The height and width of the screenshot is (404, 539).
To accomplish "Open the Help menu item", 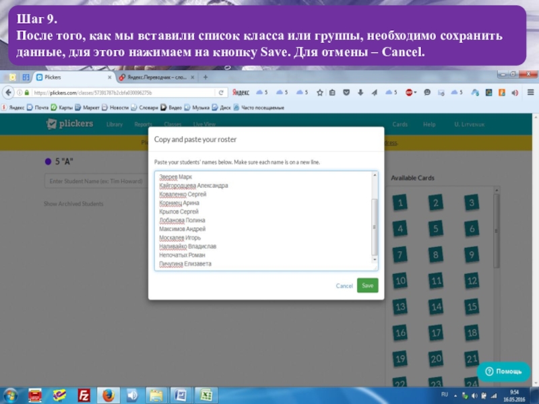I will point(429,125).
